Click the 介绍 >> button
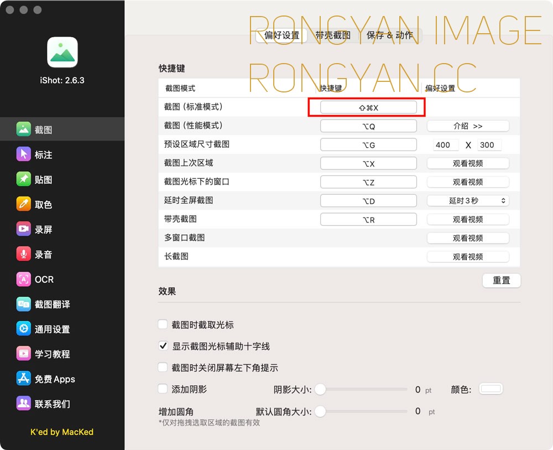This screenshot has width=553, height=450. pos(468,126)
